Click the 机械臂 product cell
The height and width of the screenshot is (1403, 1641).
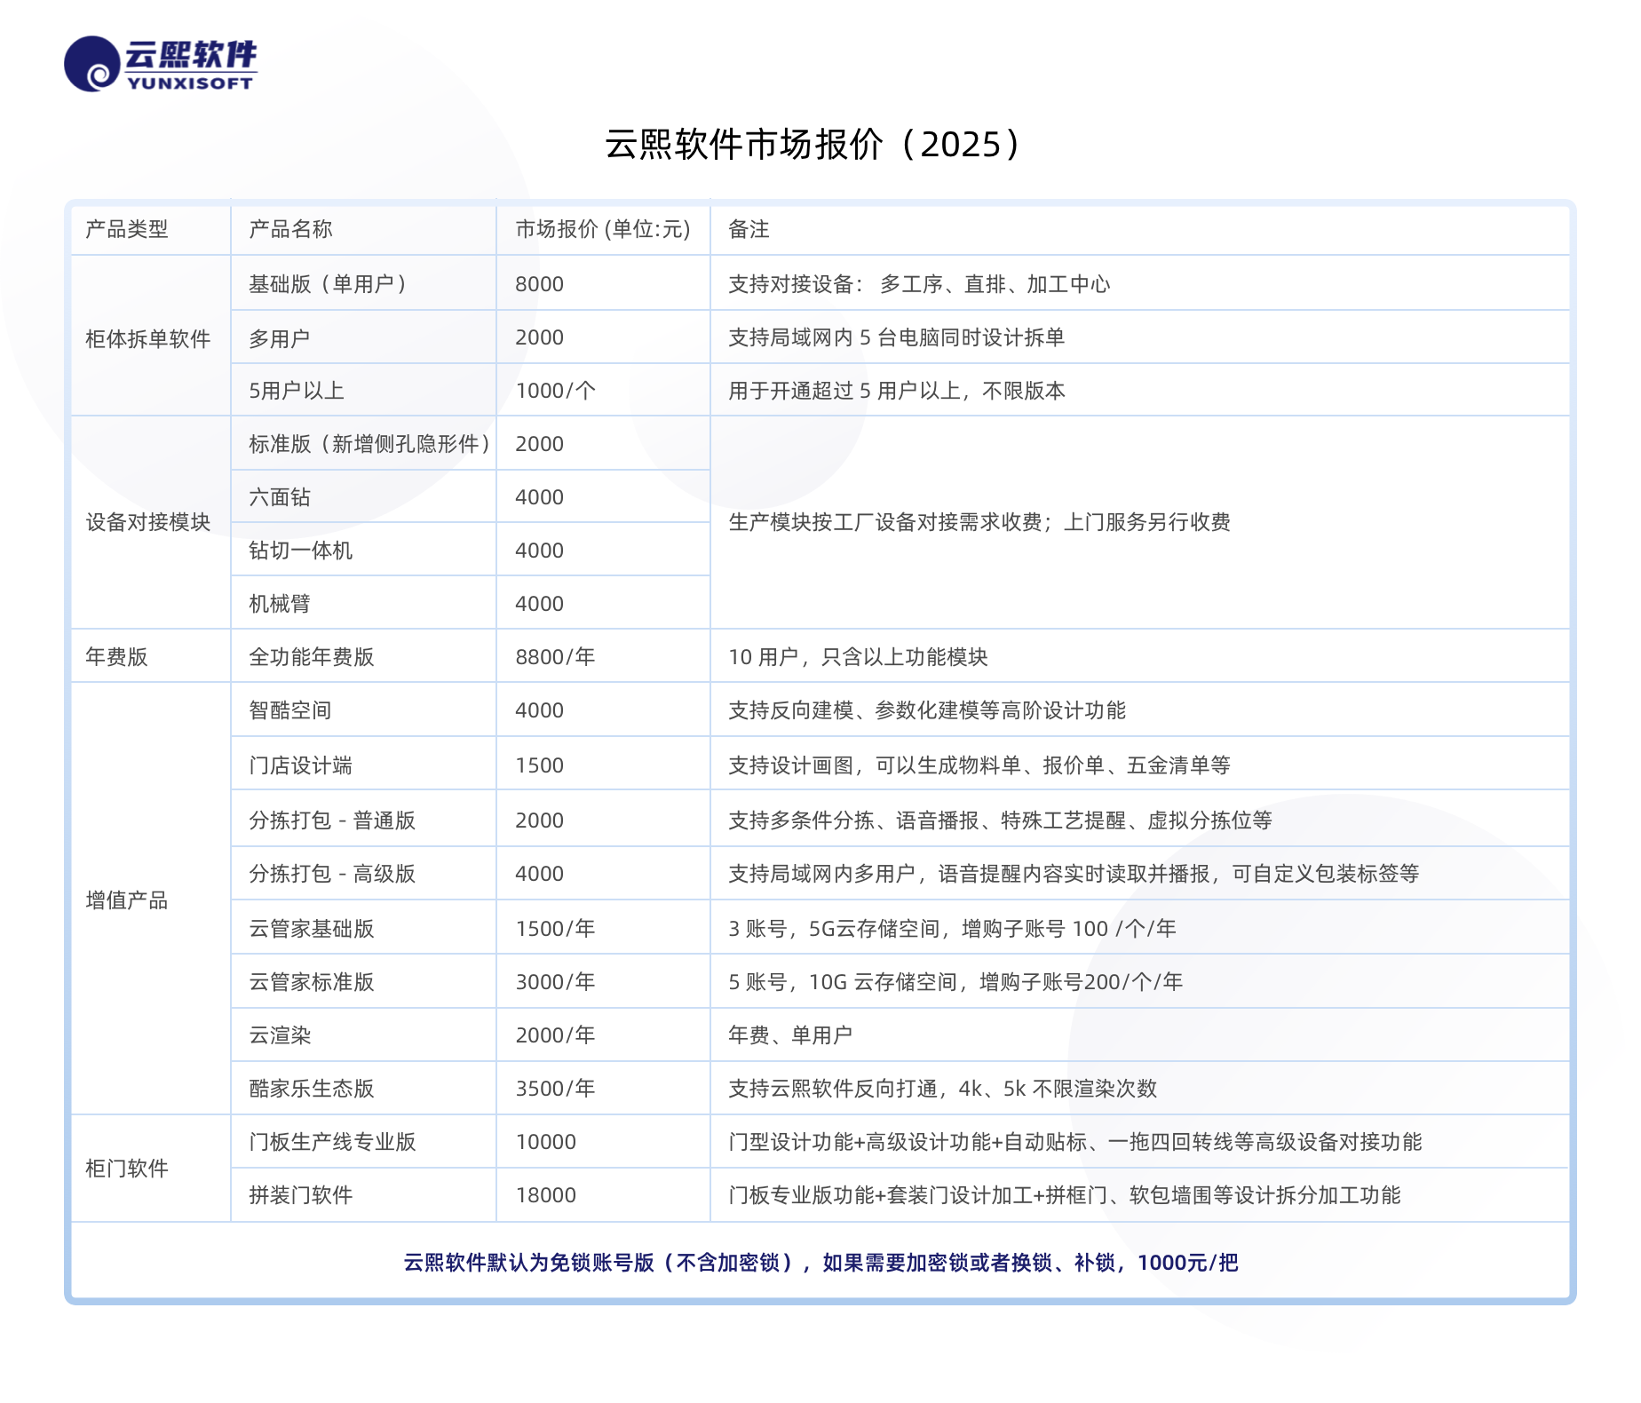click(x=280, y=604)
